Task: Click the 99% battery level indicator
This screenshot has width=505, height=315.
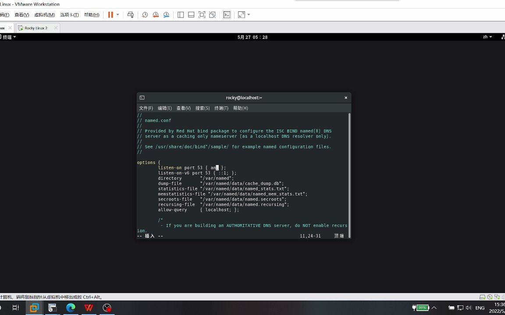Action: coord(422,308)
